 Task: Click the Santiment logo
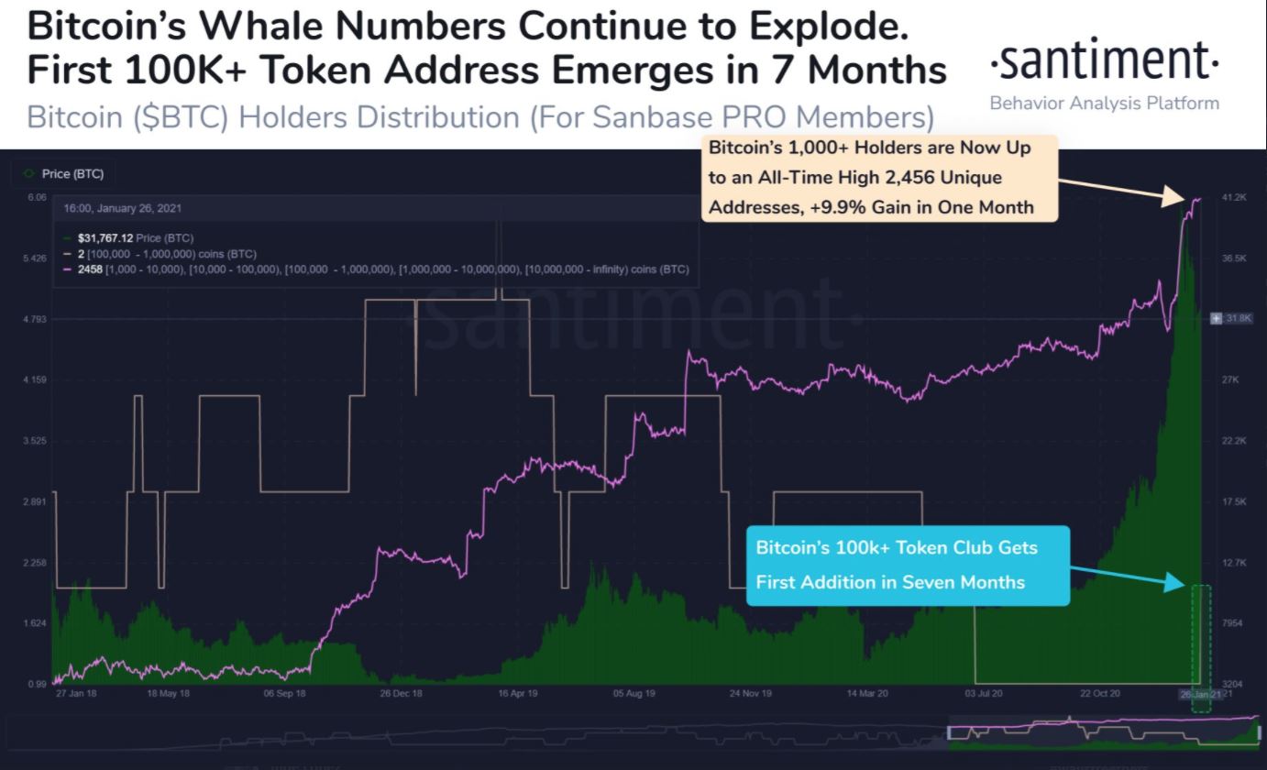(1105, 63)
